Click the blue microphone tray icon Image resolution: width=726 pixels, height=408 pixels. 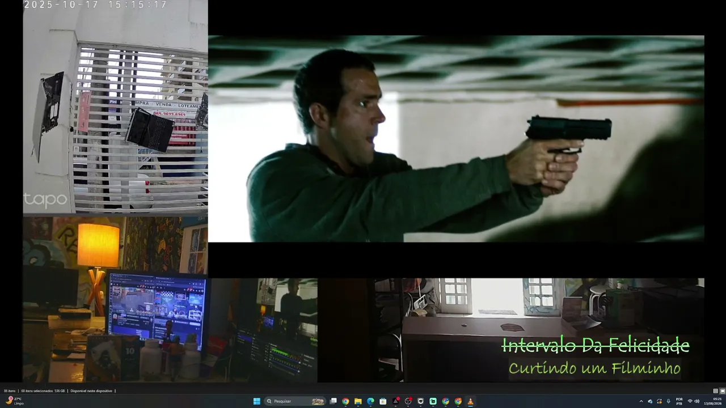tap(669, 401)
